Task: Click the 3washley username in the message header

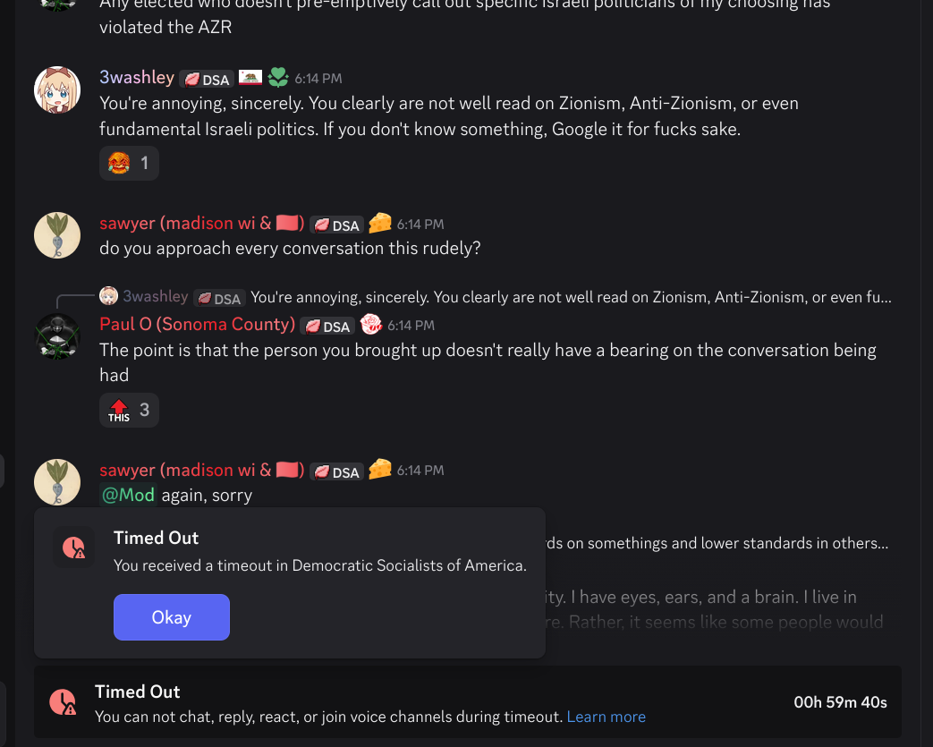Action: pyautogui.click(x=137, y=77)
